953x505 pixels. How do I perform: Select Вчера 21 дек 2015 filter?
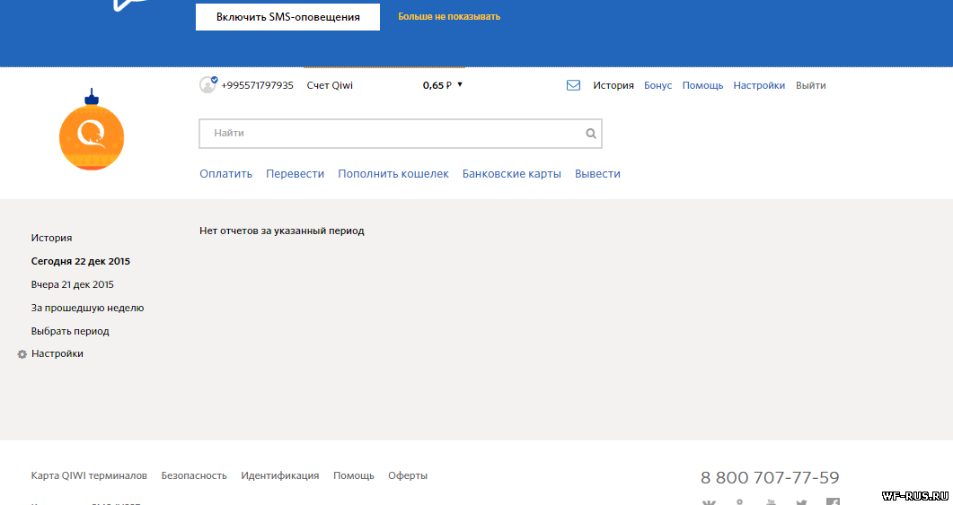[72, 284]
